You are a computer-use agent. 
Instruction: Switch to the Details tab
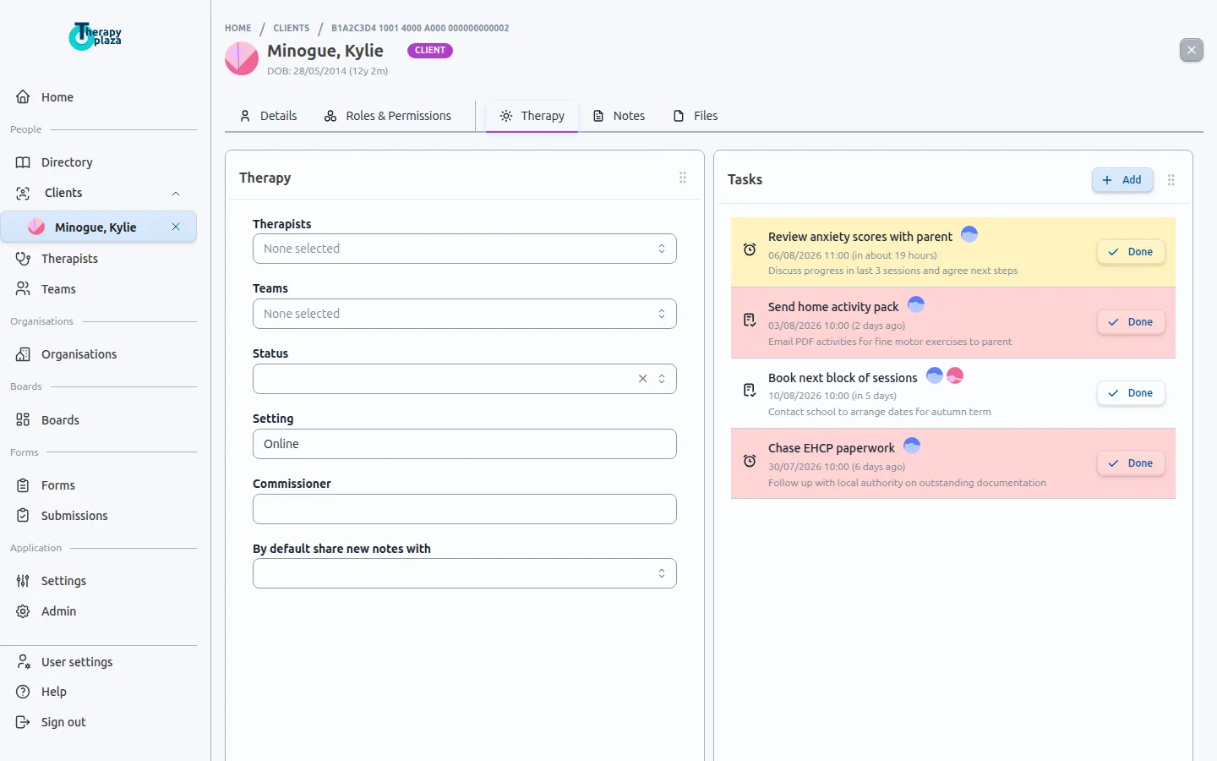[x=269, y=116]
